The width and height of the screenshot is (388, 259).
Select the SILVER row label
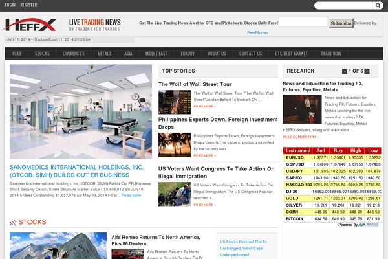294,205
